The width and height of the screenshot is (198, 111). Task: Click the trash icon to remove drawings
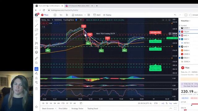(x=37, y=88)
